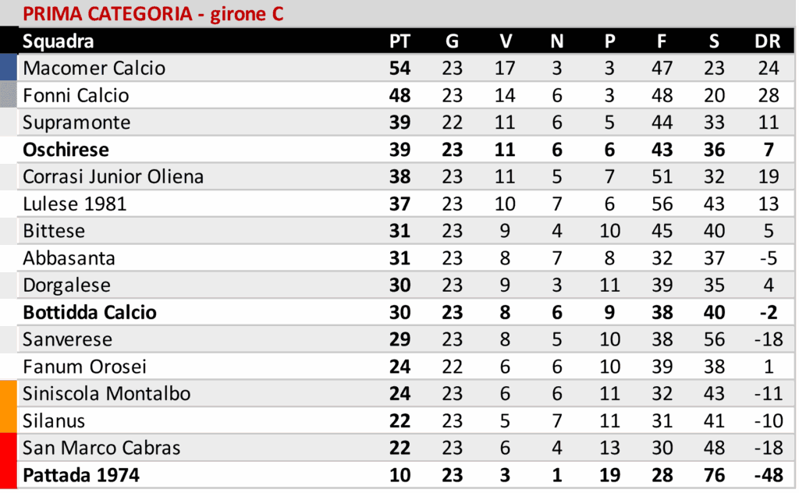Viewport: 799px width, 493px height.
Task: Click the red marker beside Pattada 1974
Action: [9, 474]
